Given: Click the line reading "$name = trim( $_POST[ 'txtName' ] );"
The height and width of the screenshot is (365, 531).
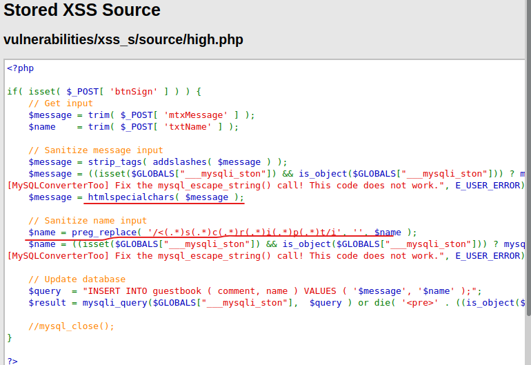Looking at the screenshot, I should pos(133,127).
